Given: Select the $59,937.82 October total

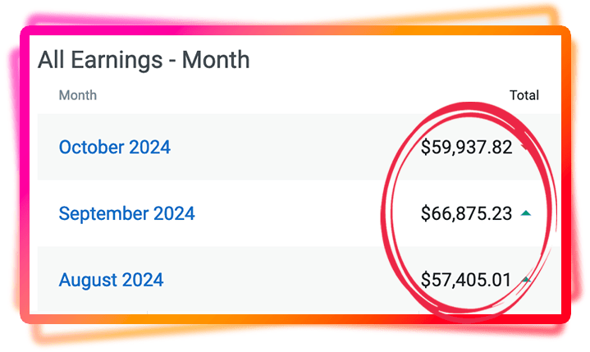Looking at the screenshot, I should click(467, 147).
